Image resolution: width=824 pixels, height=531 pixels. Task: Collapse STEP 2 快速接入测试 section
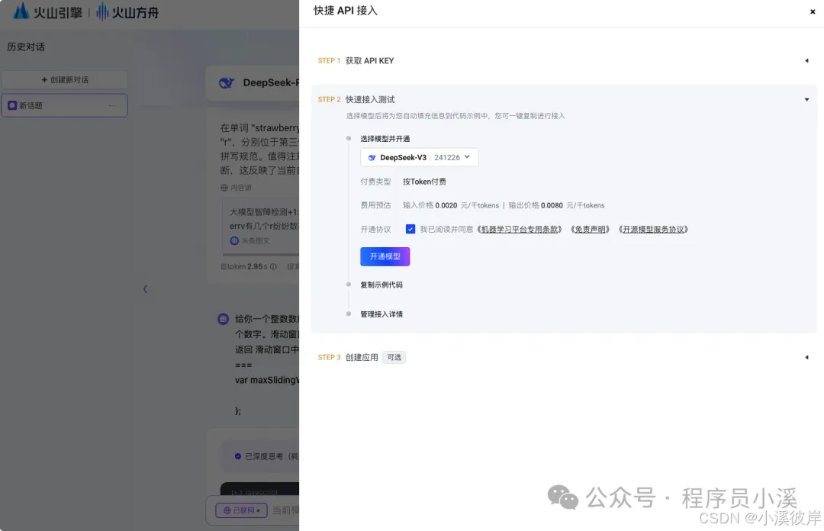(x=806, y=99)
